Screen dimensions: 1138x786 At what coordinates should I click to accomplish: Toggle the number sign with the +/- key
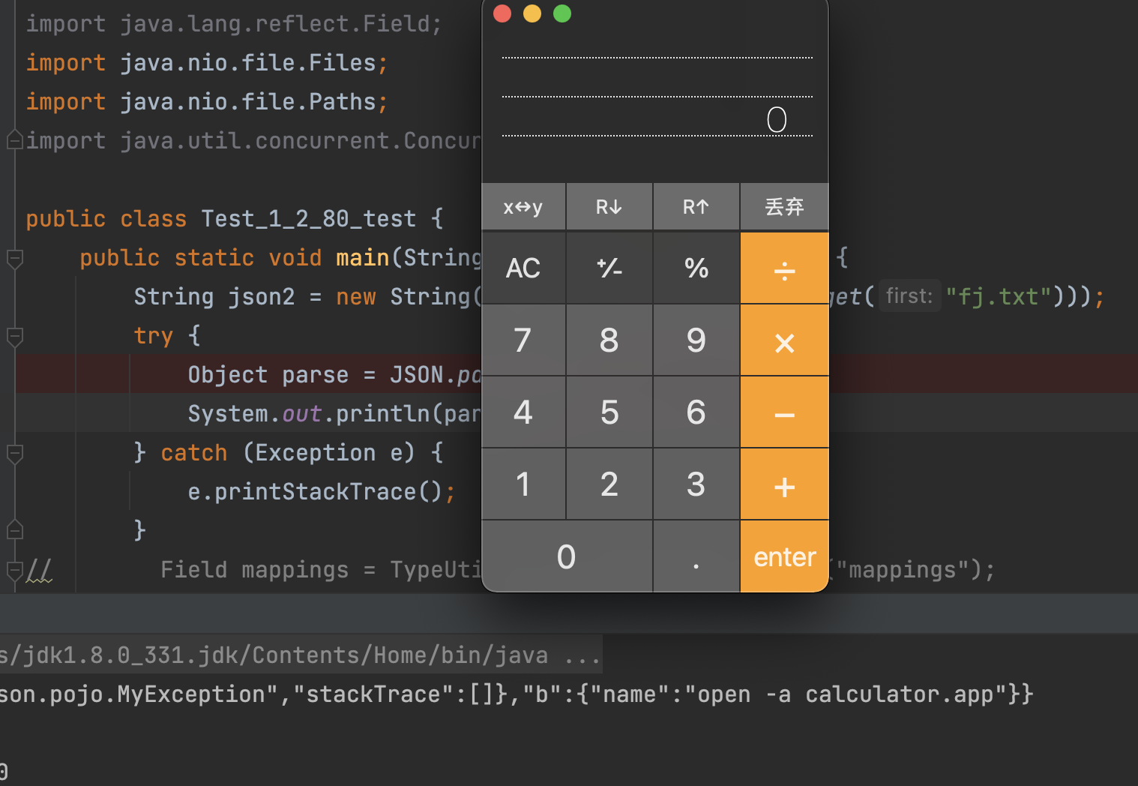coord(609,268)
